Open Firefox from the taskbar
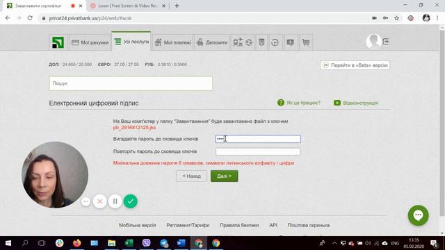 pos(76,243)
